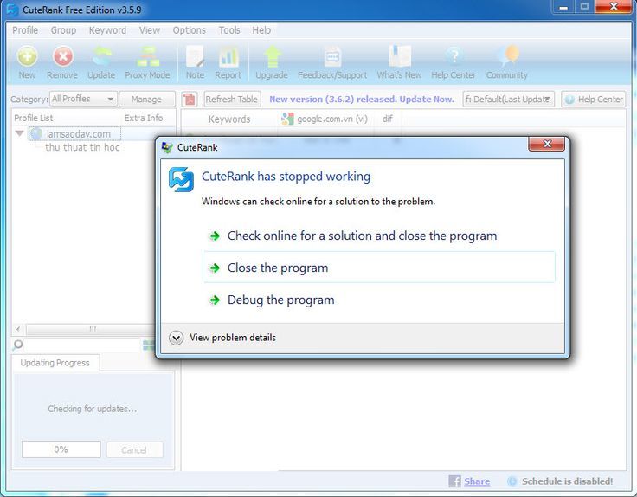Open the Category All Profiles dropdown
Viewport: 637px width, 497px height.
(x=83, y=99)
